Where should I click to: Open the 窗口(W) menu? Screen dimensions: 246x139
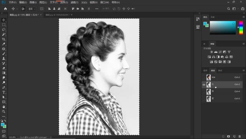(x=104, y=2)
